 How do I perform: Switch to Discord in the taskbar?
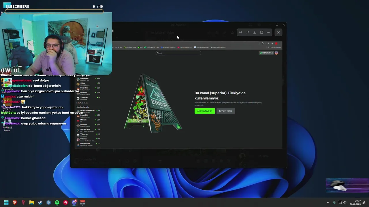(x=74, y=202)
